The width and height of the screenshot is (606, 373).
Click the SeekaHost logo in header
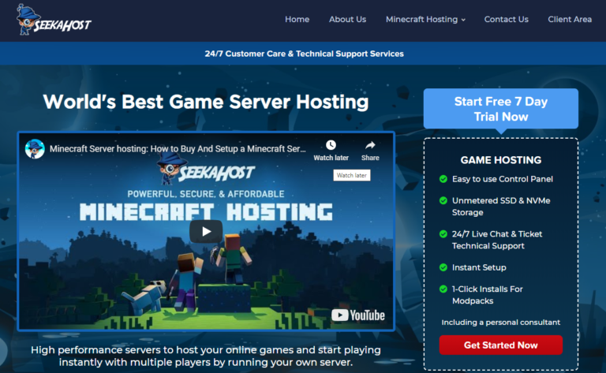coord(54,20)
